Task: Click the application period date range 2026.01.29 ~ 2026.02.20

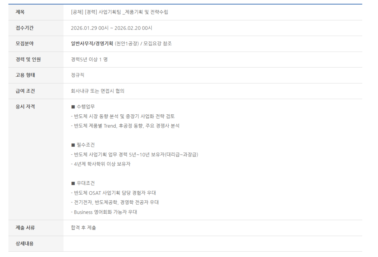Action: pos(111,28)
